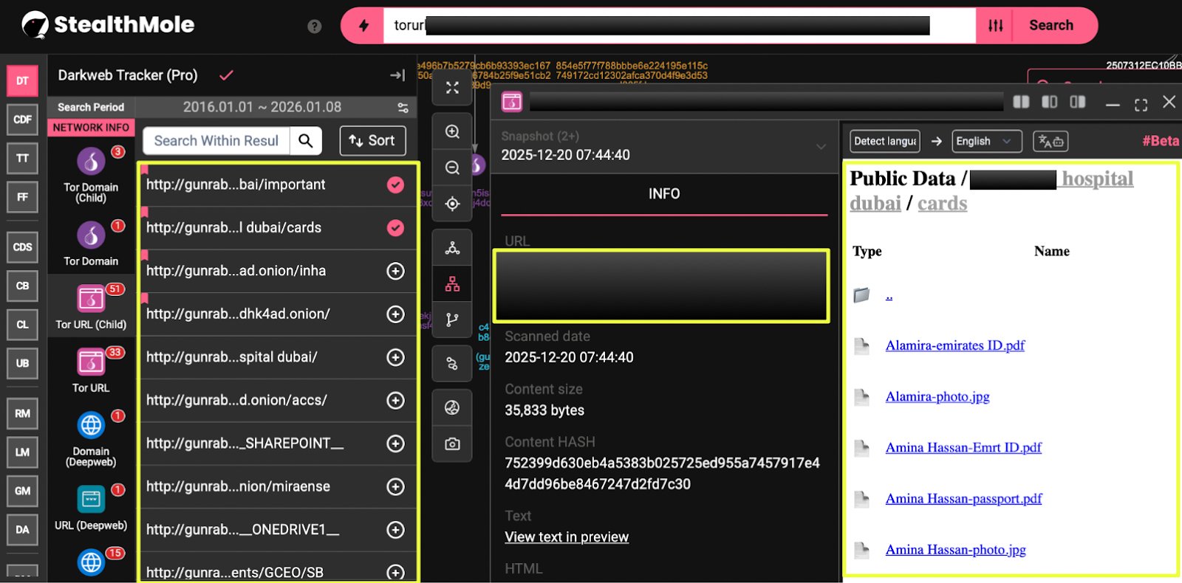
Task: Click the zoom out magnifier icon
Action: [452, 168]
